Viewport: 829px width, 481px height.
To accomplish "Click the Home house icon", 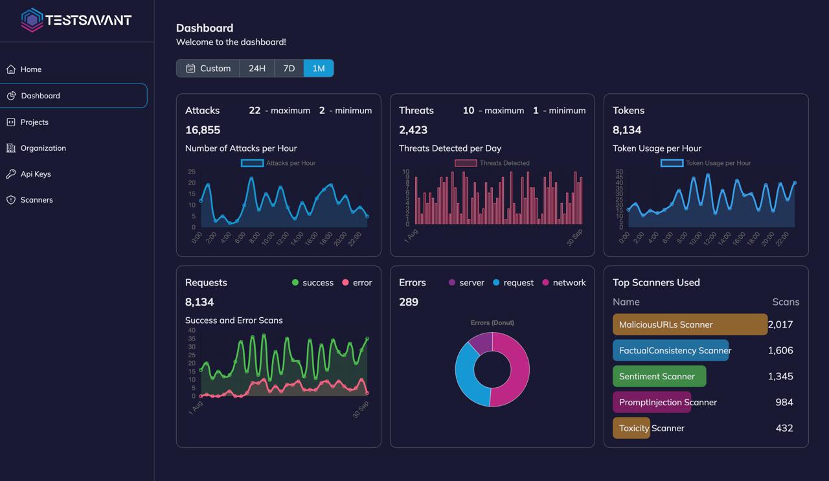I will click(x=11, y=69).
